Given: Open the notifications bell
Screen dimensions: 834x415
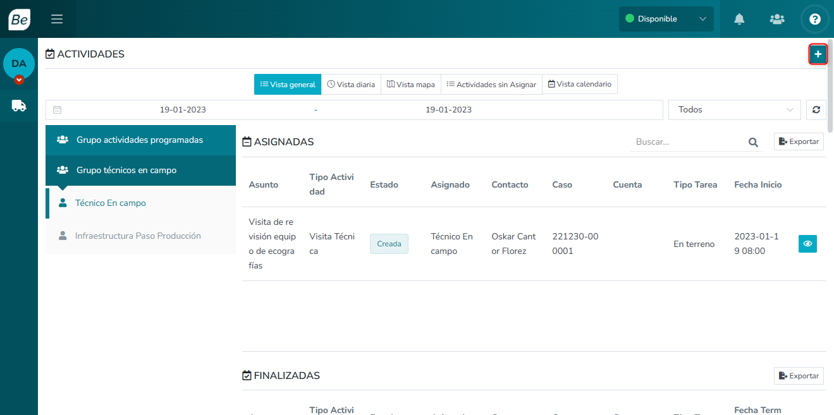Looking at the screenshot, I should (739, 19).
